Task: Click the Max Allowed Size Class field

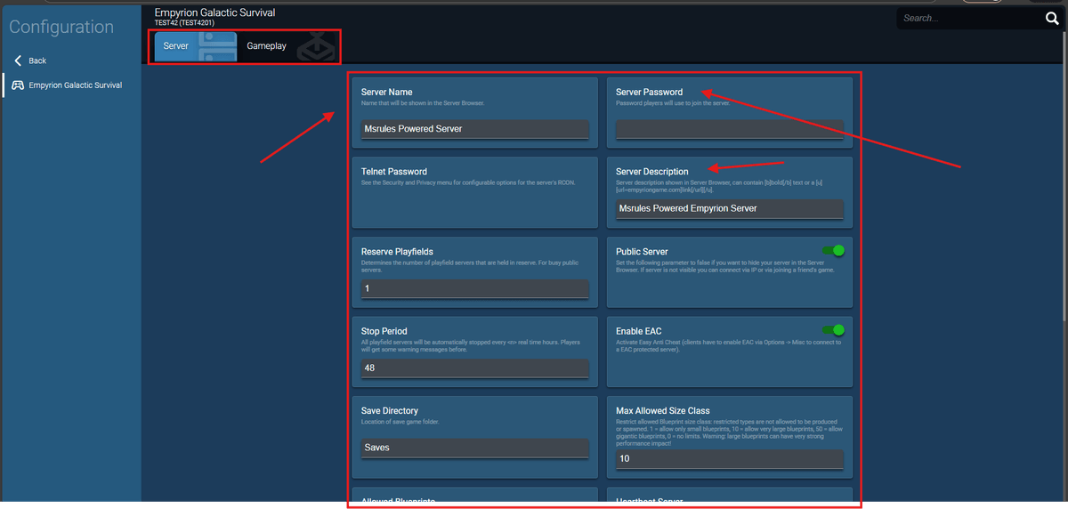Action: (730, 459)
